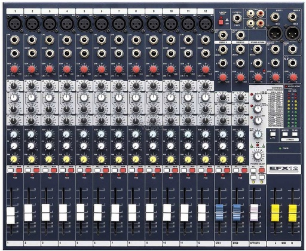Grab the channel 7 fader cap

click(x=115, y=213)
